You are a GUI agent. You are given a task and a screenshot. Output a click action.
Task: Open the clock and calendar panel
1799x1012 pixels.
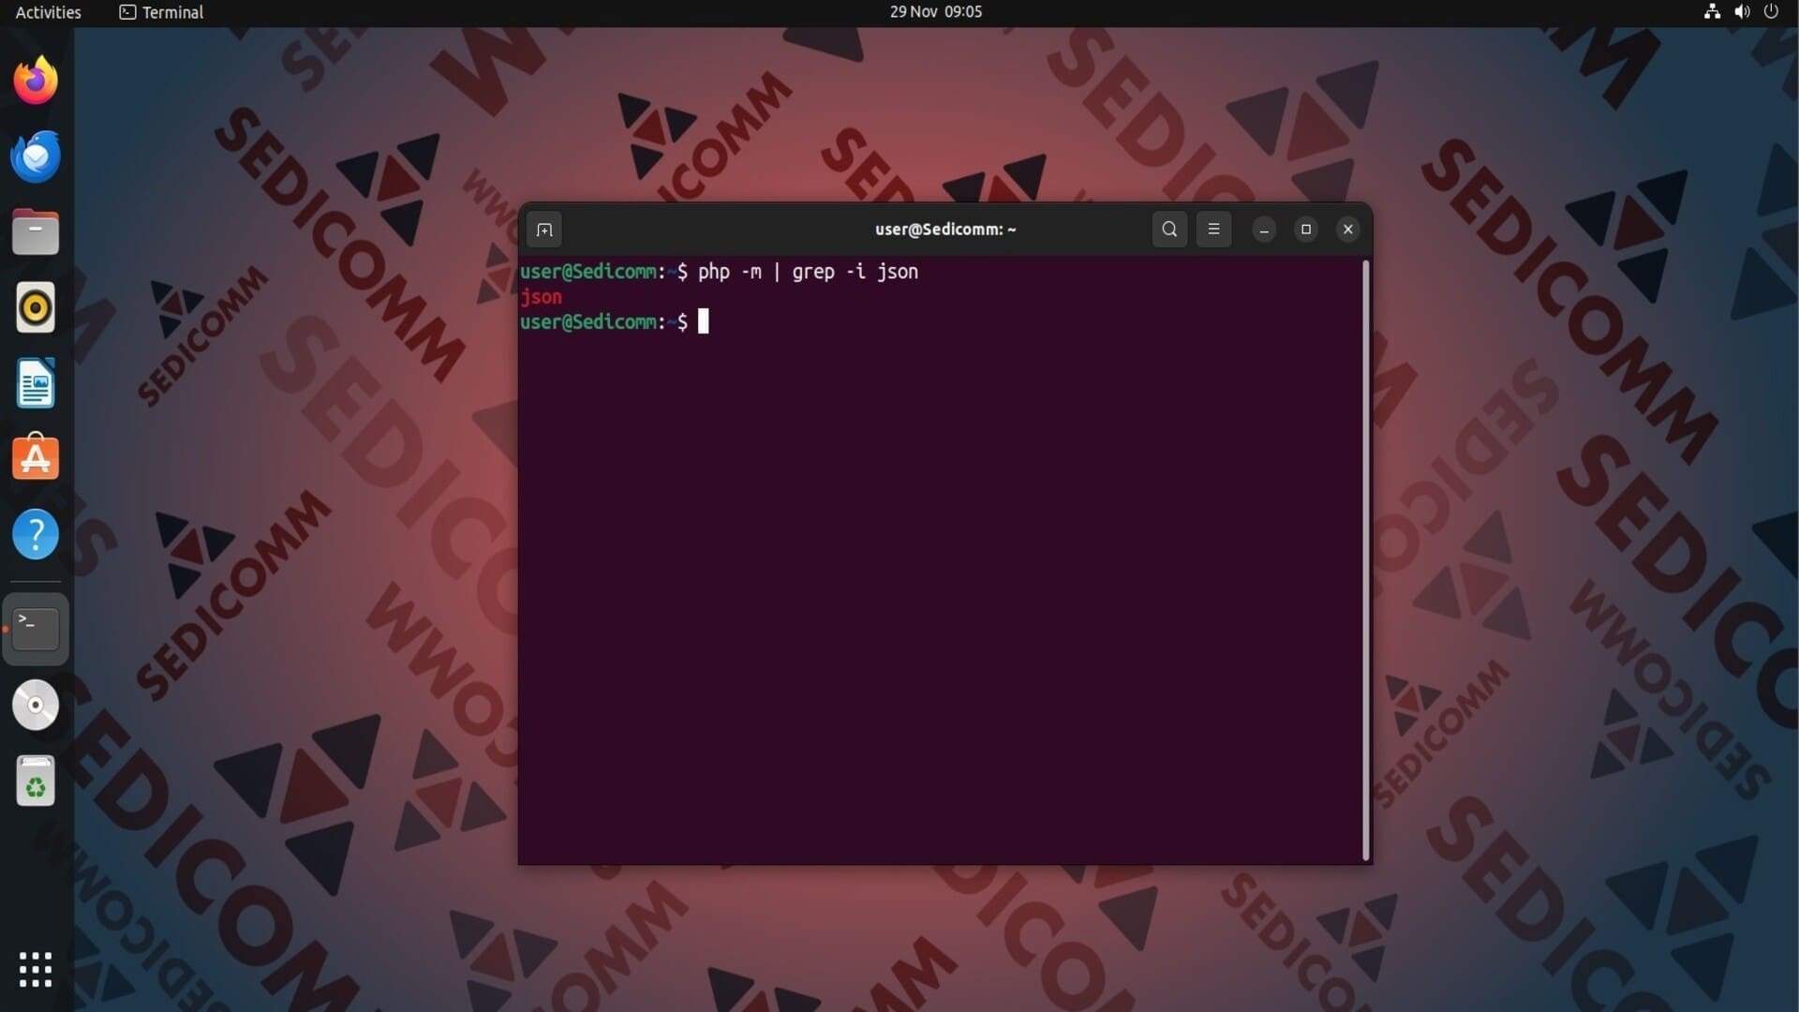[x=935, y=12]
